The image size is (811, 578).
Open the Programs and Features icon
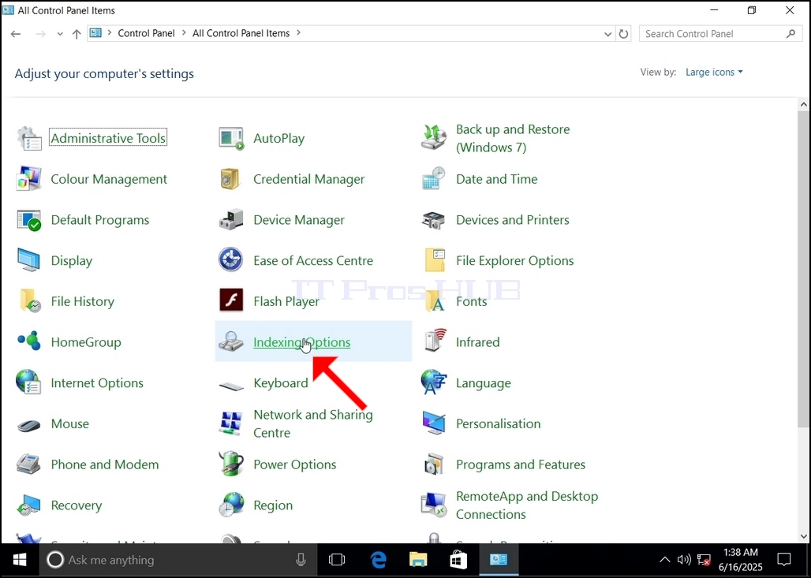(x=434, y=464)
